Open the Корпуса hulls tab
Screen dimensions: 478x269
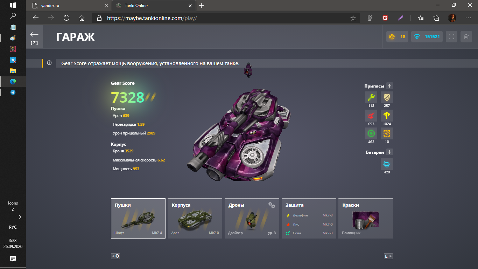195,218
